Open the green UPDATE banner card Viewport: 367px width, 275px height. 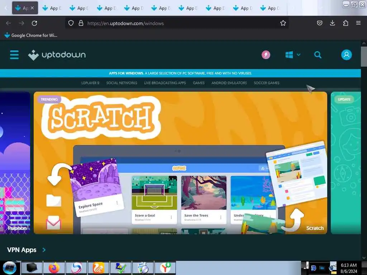tap(346, 163)
